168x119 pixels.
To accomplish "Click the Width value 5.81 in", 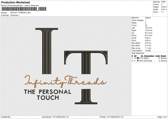I will click(x=164, y=10).
